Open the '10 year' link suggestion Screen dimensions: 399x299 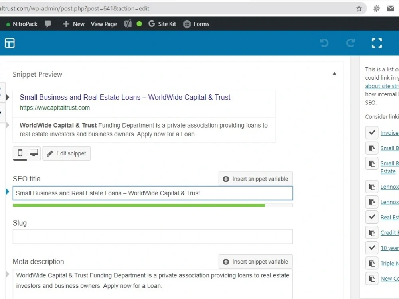click(x=389, y=248)
